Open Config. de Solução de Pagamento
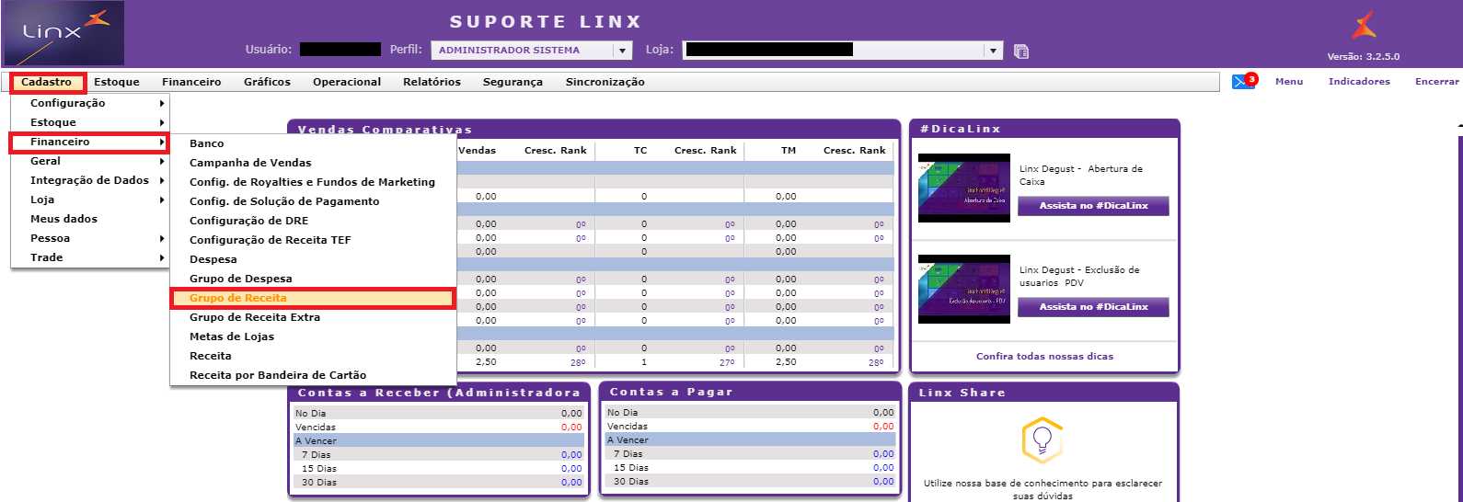The width and height of the screenshot is (1463, 502). [x=313, y=201]
